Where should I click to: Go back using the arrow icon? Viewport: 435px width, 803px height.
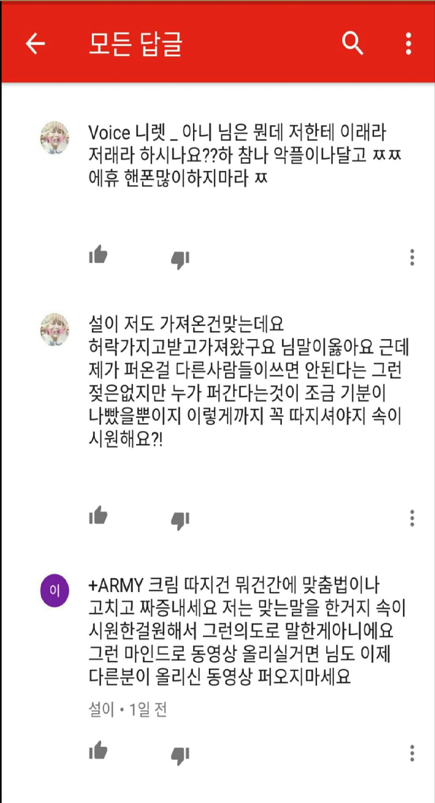(36, 43)
